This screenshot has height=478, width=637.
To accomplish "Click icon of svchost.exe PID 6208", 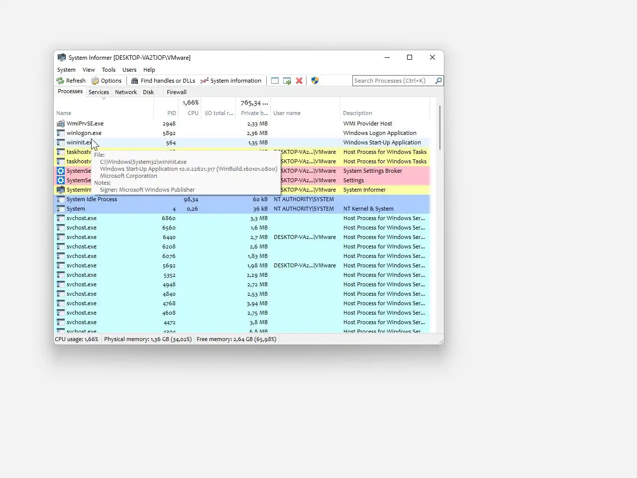I will (61, 246).
